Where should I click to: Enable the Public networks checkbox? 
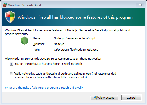pyautogui.click(x=11, y=74)
